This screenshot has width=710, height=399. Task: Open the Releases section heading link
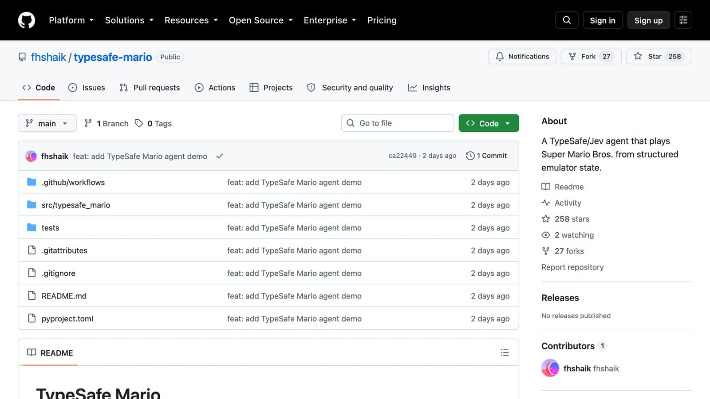(560, 298)
